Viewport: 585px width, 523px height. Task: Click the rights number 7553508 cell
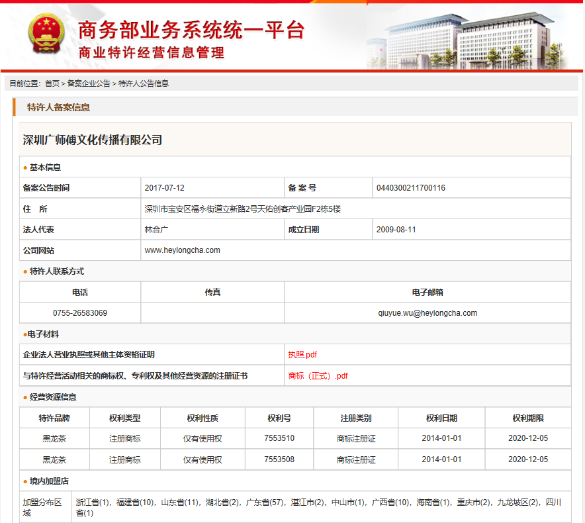[279, 459]
